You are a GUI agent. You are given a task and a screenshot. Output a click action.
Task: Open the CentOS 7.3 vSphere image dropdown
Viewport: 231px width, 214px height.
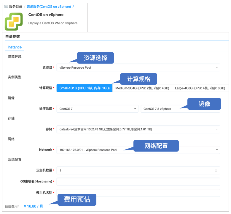click(x=180, y=109)
